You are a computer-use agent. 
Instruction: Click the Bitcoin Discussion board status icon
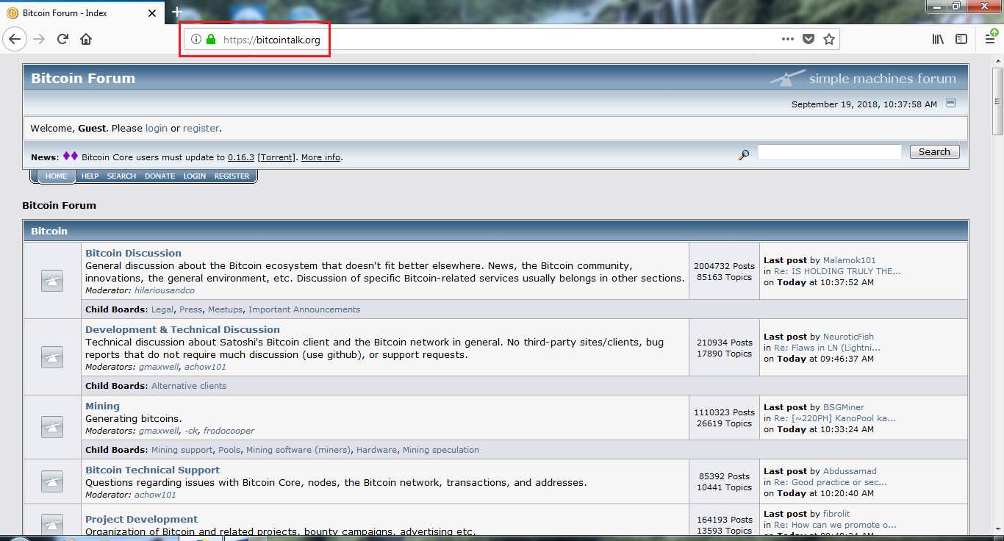[52, 281]
